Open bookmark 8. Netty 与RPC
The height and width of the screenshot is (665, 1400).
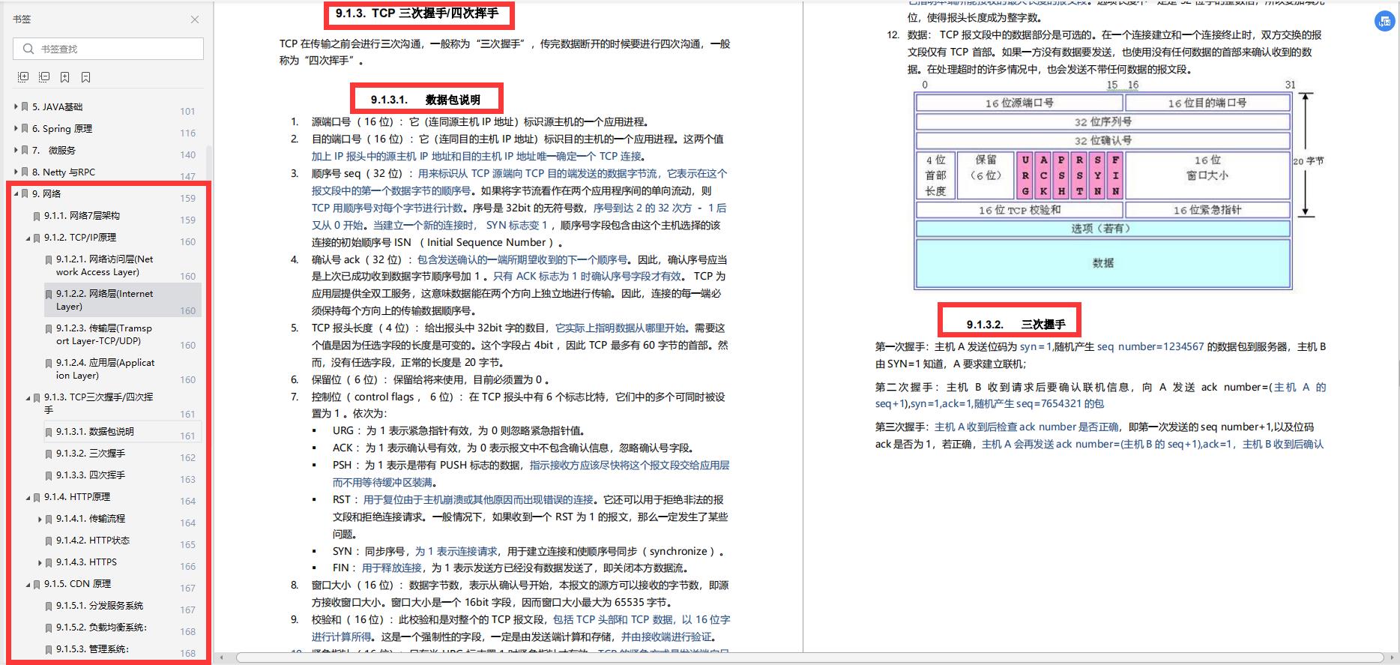coord(64,172)
